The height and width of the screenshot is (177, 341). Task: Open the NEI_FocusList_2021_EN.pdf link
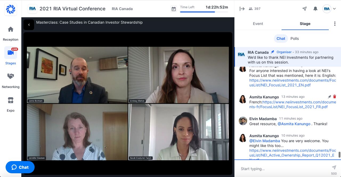click(x=293, y=83)
